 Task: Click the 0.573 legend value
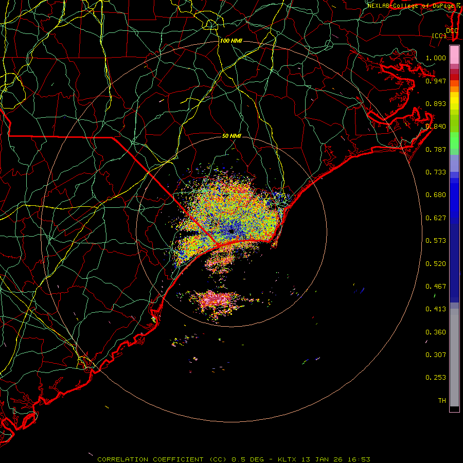coord(436,241)
